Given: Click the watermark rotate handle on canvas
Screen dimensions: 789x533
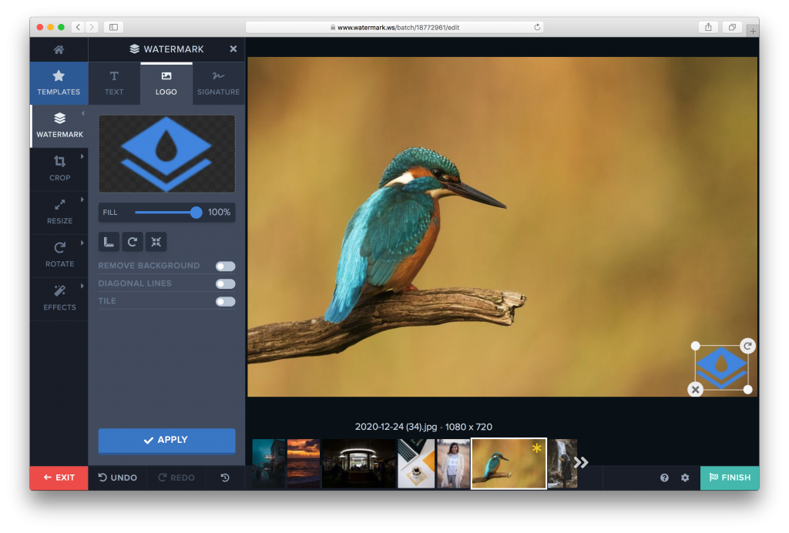Looking at the screenshot, I should point(747,345).
